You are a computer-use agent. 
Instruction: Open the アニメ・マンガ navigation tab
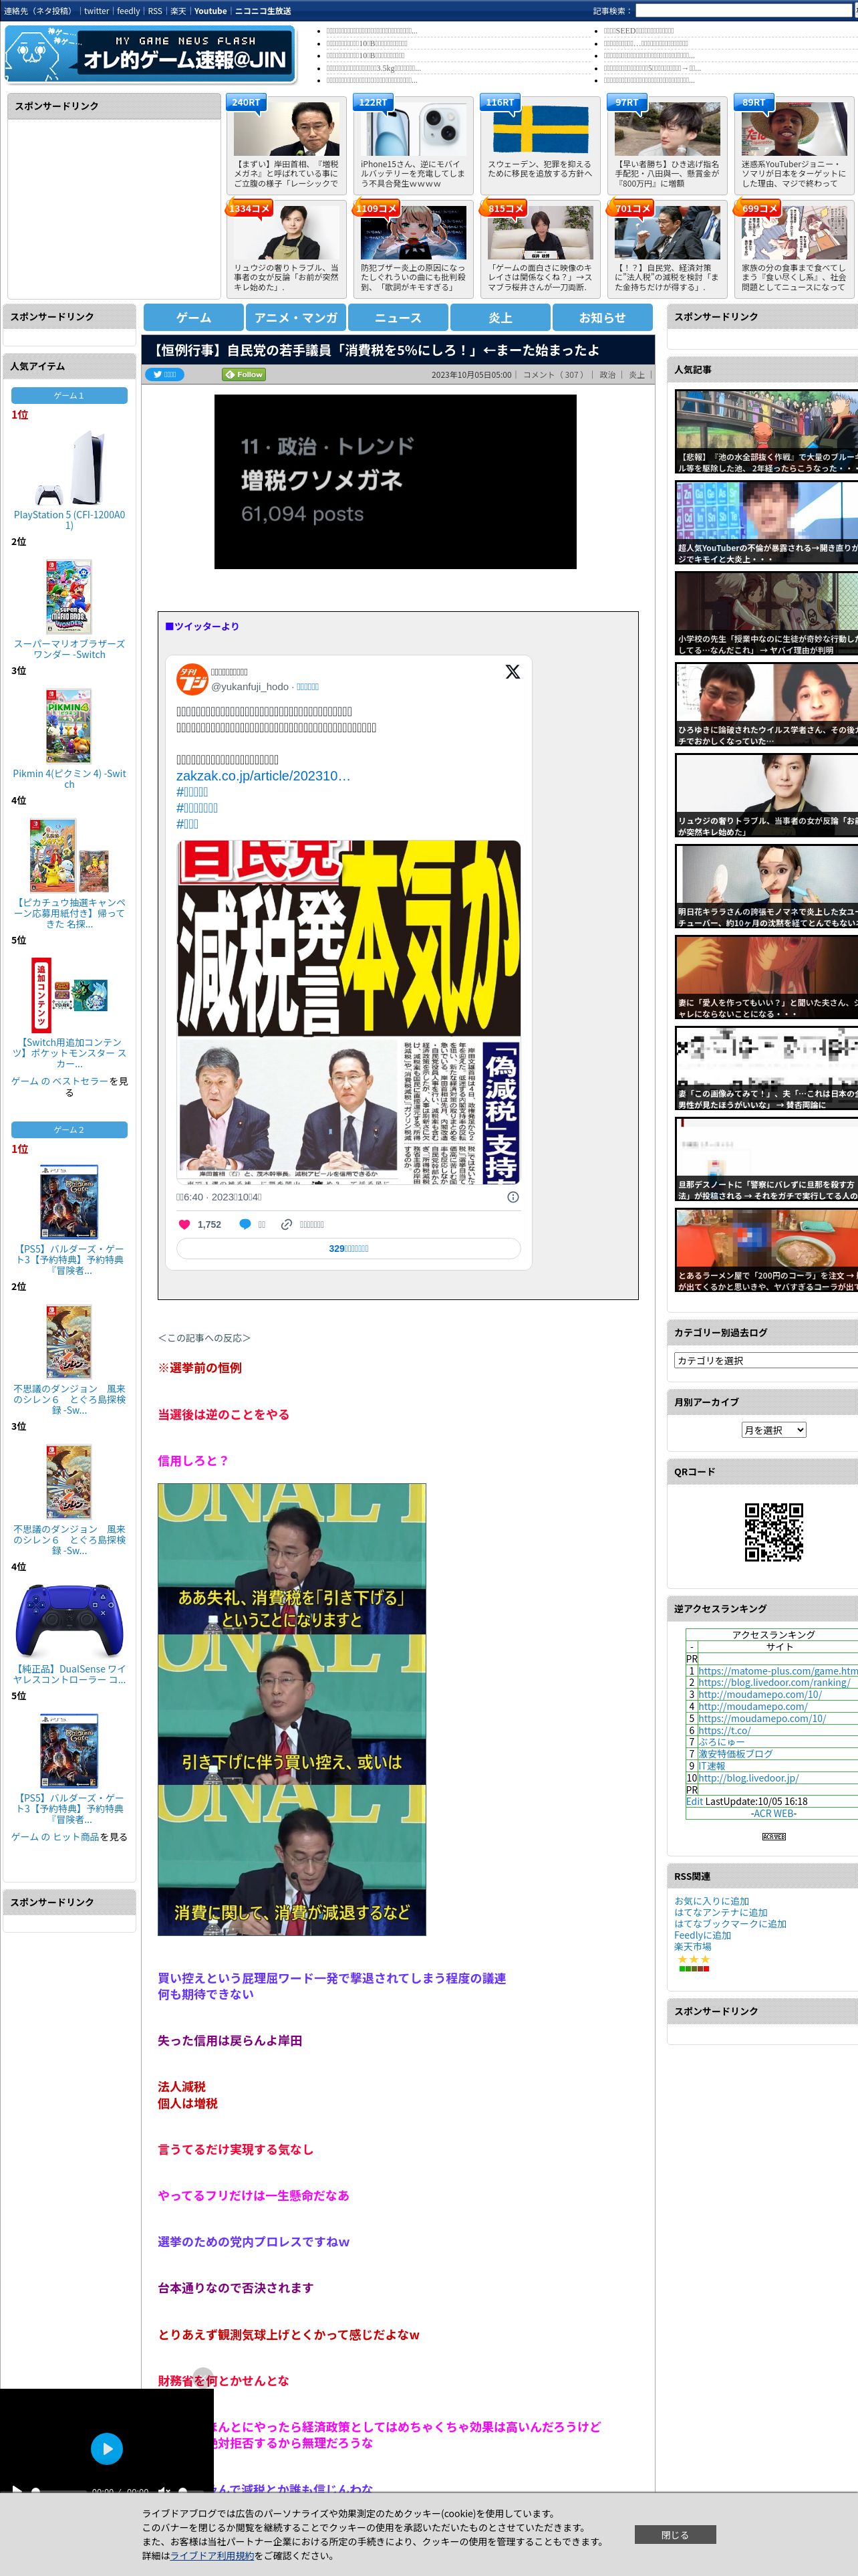point(295,317)
